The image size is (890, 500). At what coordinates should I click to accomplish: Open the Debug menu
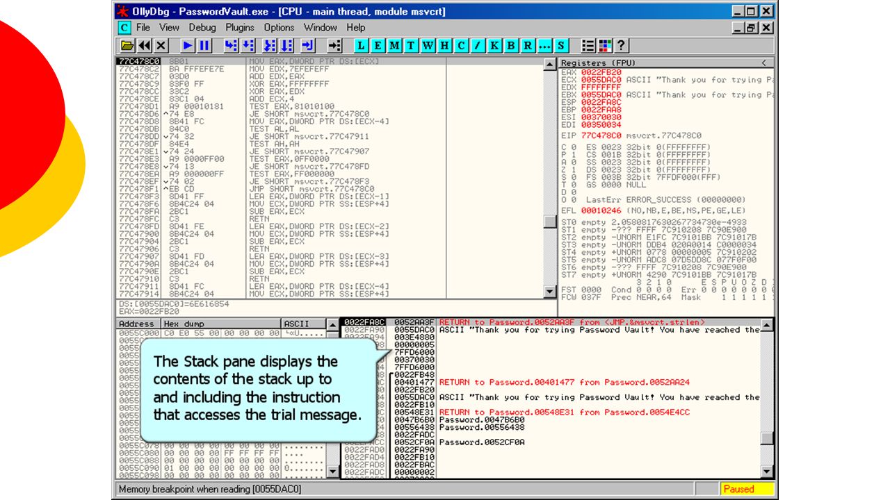click(202, 28)
